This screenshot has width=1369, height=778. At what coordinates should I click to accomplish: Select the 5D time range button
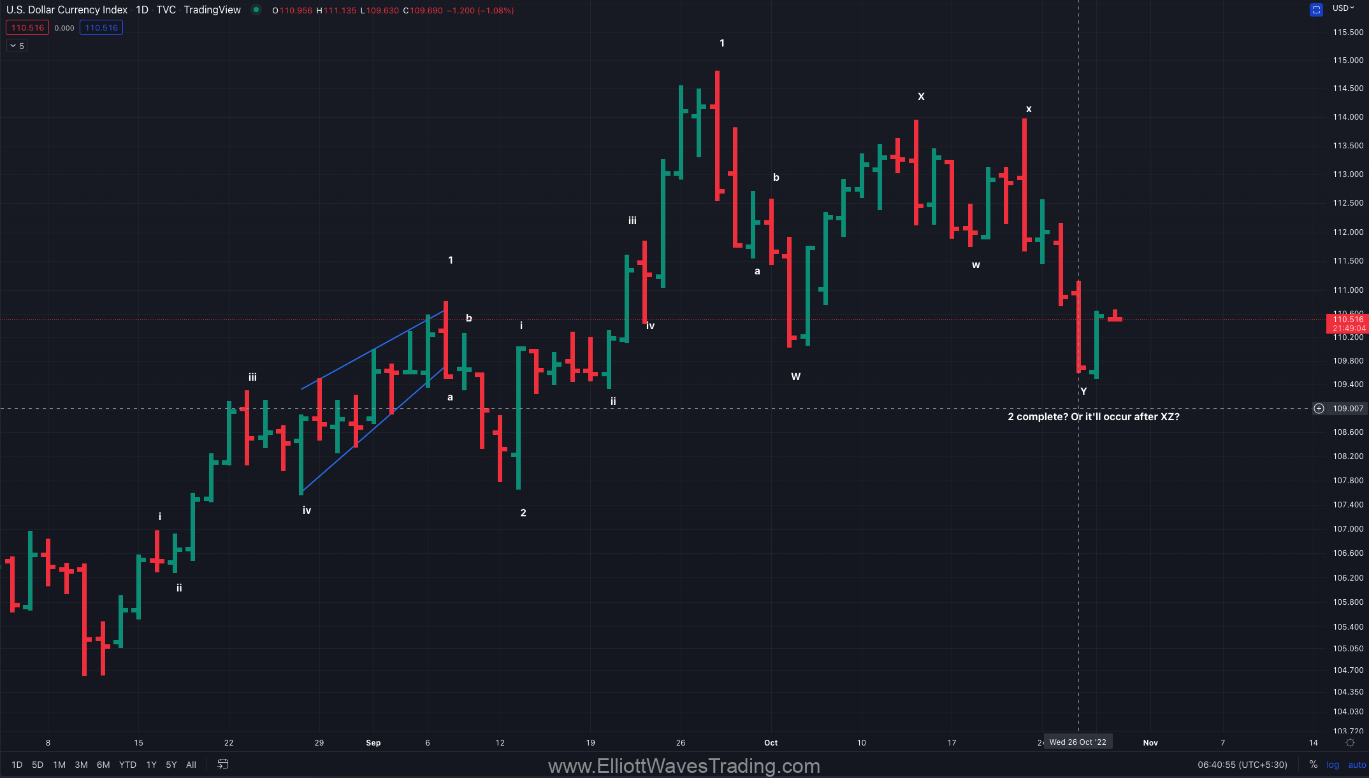(x=38, y=765)
